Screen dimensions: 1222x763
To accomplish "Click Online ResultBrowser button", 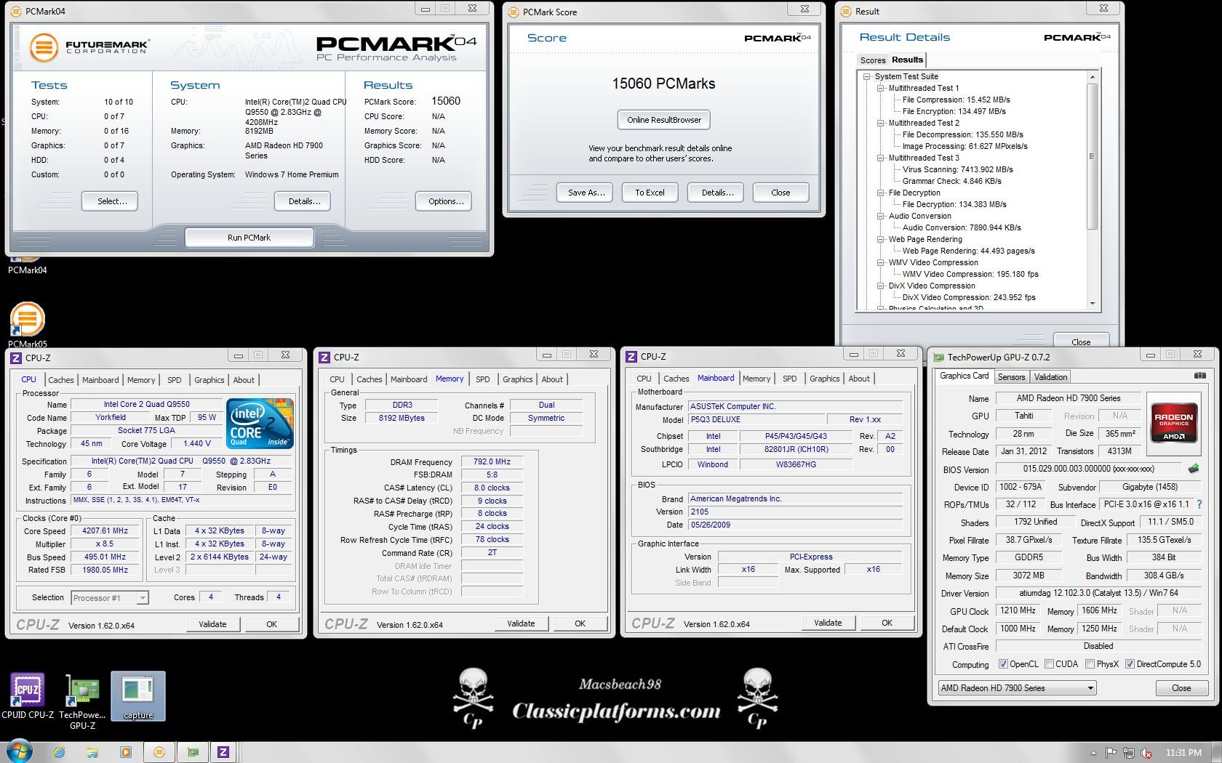I will pyautogui.click(x=664, y=120).
